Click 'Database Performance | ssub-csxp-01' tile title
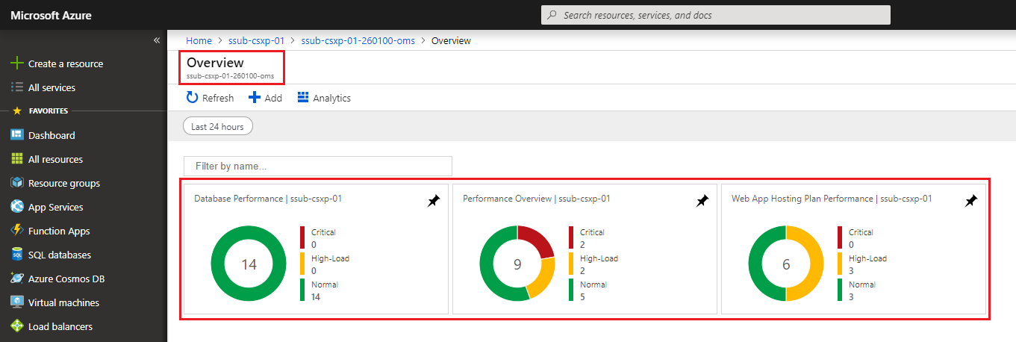This screenshot has height=342, width=1016. click(268, 199)
